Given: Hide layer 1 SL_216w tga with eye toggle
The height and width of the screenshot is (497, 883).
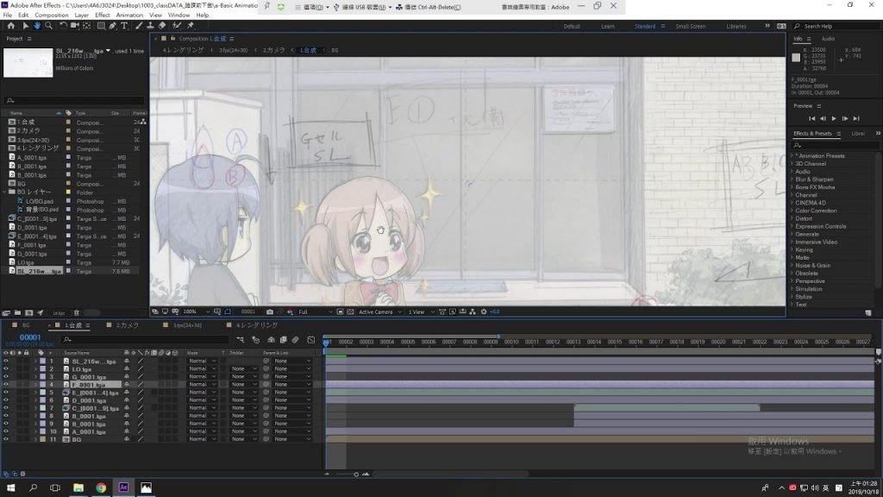Looking at the screenshot, I should tap(6, 362).
